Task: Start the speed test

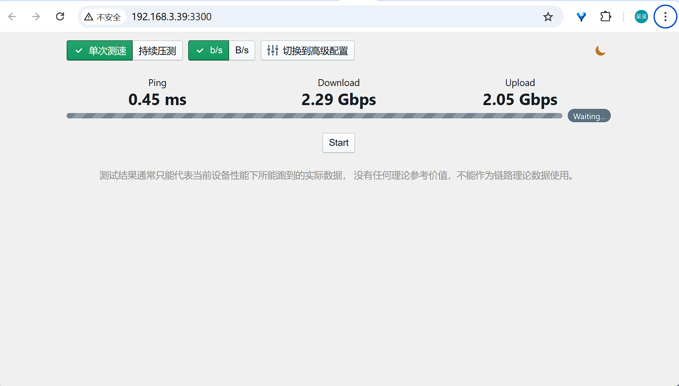Action: (x=339, y=143)
